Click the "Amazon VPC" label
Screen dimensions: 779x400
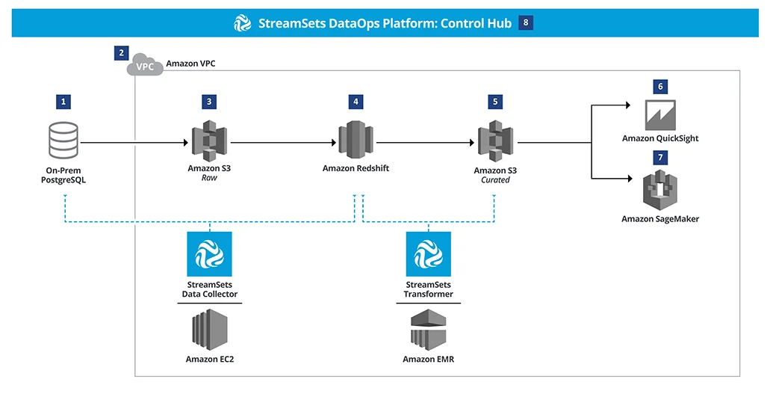point(190,64)
